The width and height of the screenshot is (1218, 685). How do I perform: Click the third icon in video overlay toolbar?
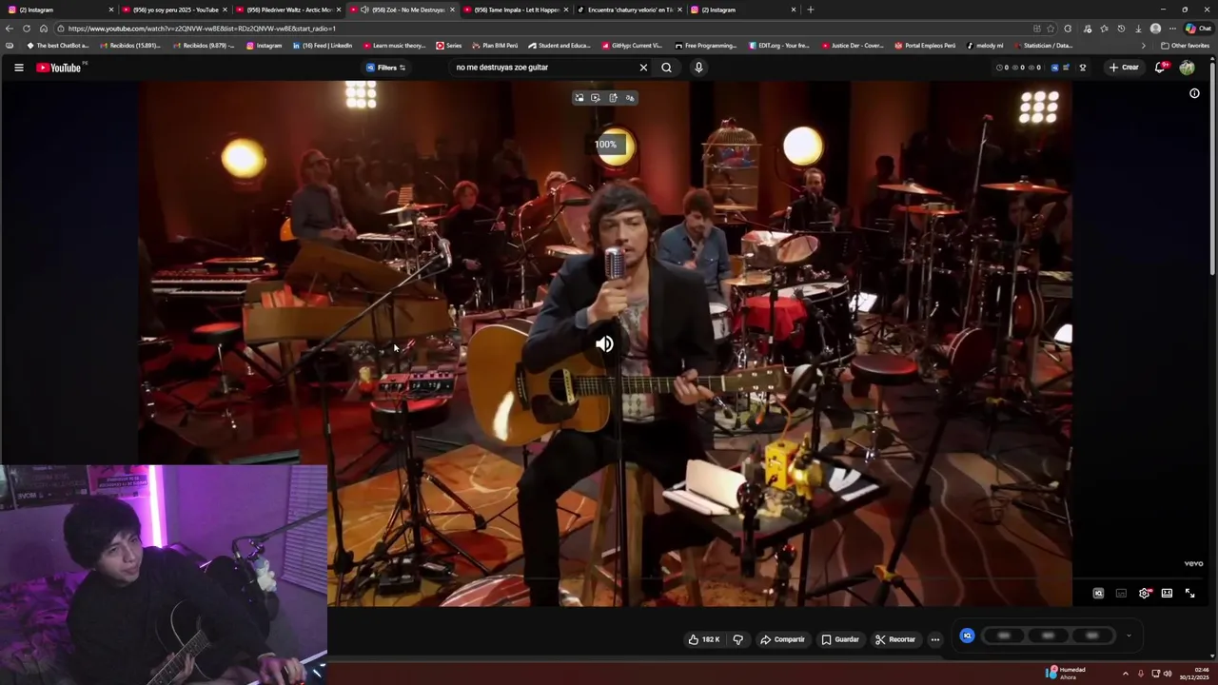coord(613,98)
